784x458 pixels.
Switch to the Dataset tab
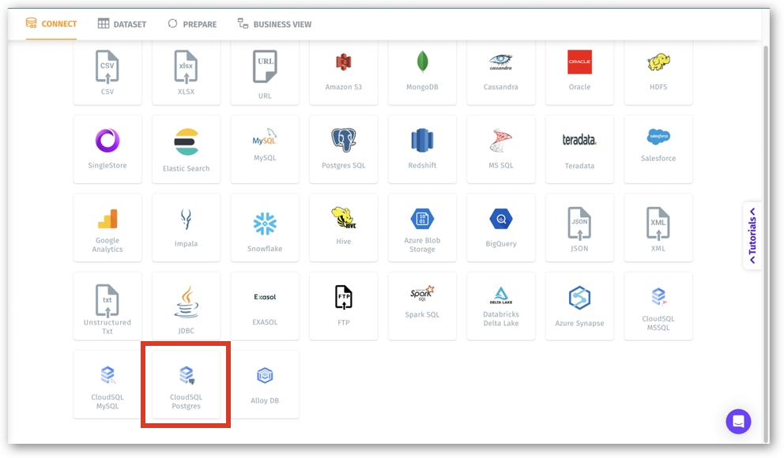click(122, 24)
